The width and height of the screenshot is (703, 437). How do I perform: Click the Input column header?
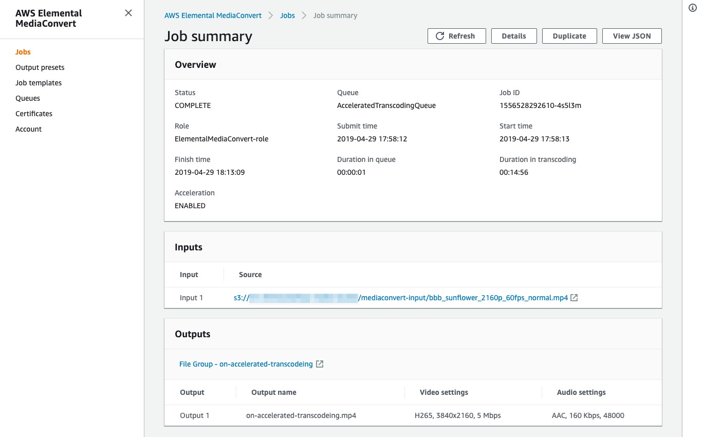pyautogui.click(x=189, y=275)
